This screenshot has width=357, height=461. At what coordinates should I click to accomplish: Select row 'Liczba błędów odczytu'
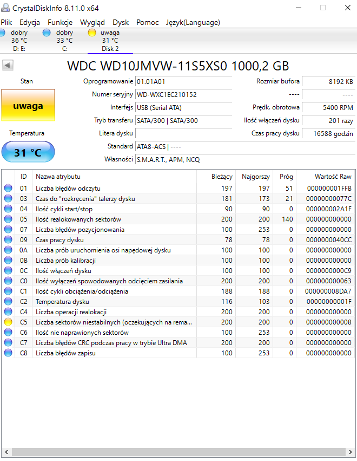(178, 188)
